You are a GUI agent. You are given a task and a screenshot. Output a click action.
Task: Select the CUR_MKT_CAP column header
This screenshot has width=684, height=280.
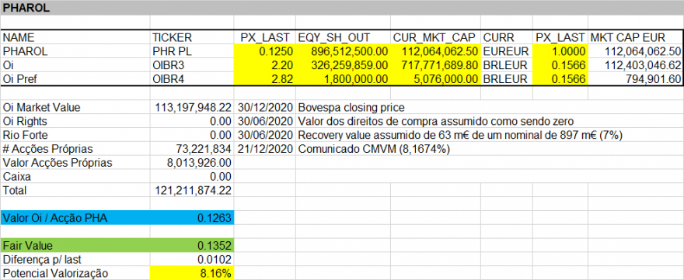coord(435,37)
